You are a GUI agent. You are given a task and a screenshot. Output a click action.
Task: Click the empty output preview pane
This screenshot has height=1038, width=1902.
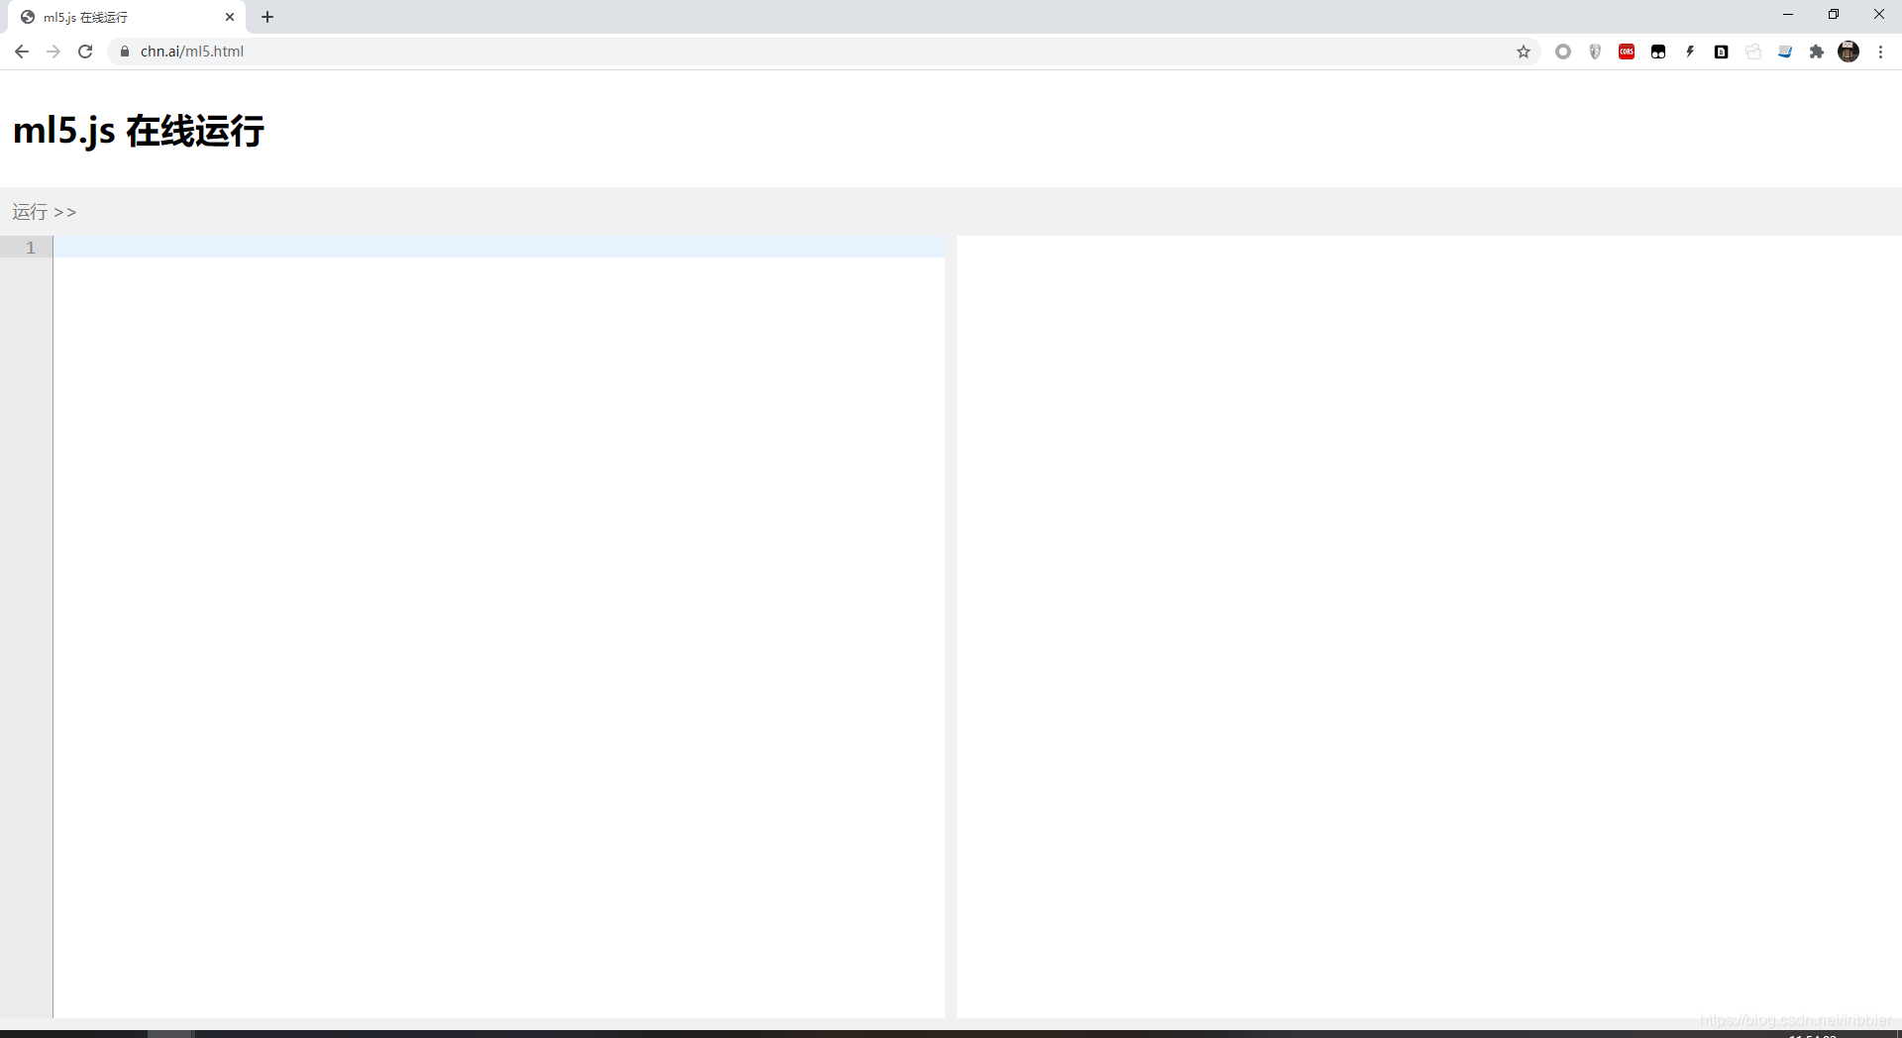1429,626
